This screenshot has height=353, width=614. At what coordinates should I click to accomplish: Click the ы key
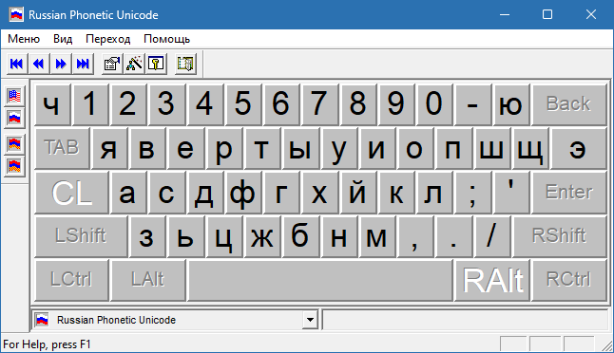click(x=300, y=148)
